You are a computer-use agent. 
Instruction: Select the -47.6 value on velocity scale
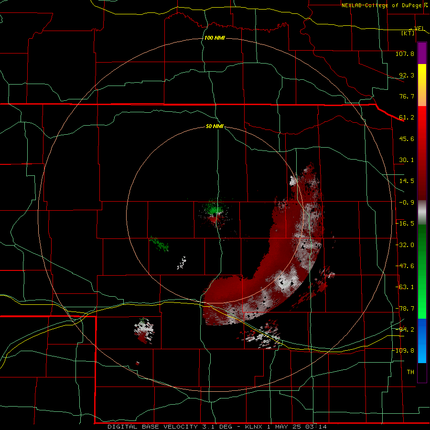pos(405,266)
